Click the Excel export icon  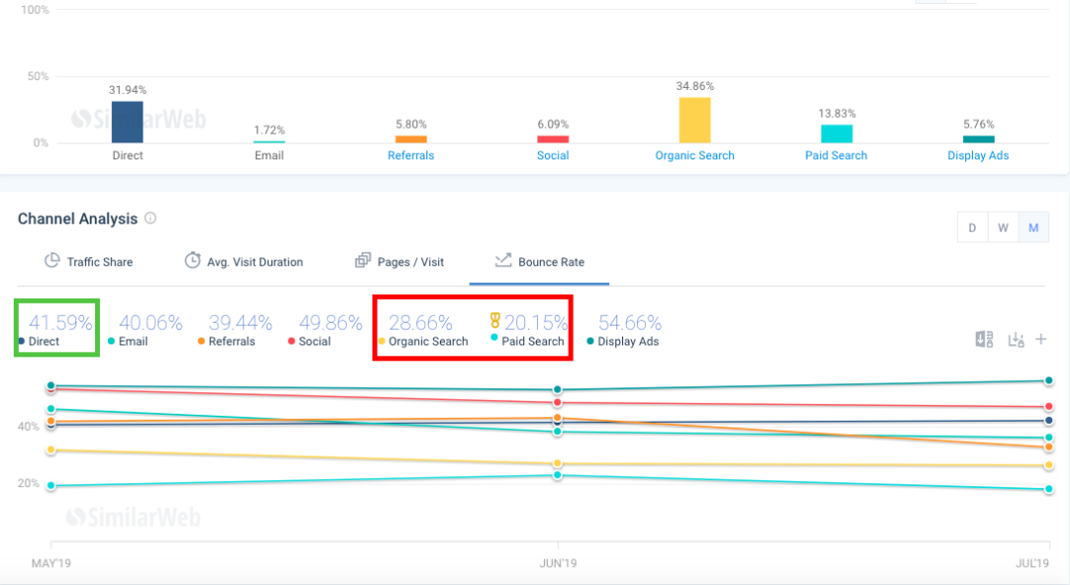984,340
